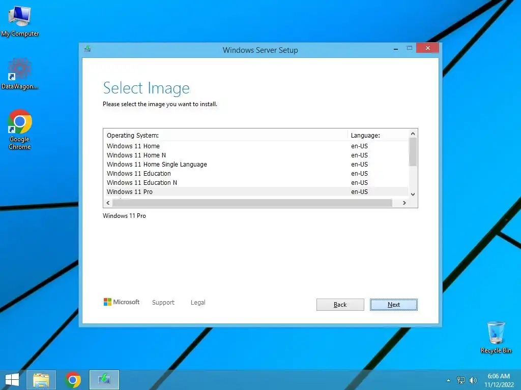This screenshot has width=521, height=390.
Task: Click the Language column header
Action: click(x=378, y=135)
